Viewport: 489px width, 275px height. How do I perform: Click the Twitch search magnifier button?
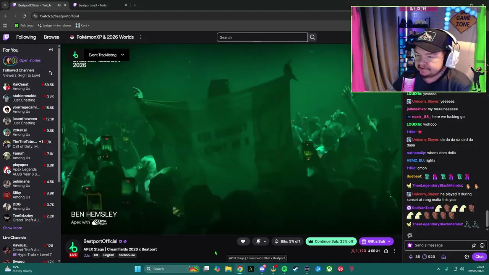312,37
